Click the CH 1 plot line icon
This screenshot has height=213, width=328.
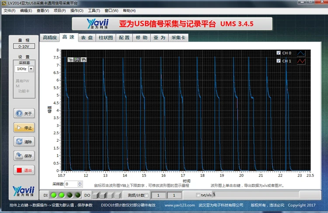click(x=301, y=61)
